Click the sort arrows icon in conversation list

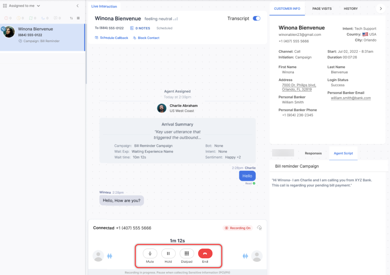click(x=71, y=18)
